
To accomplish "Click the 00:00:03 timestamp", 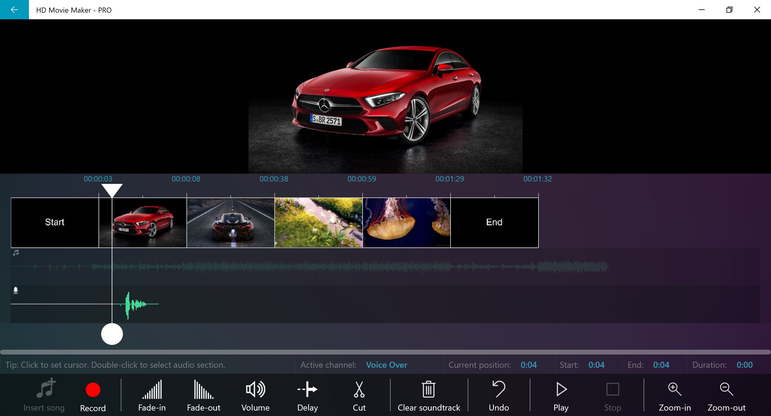I will (98, 179).
